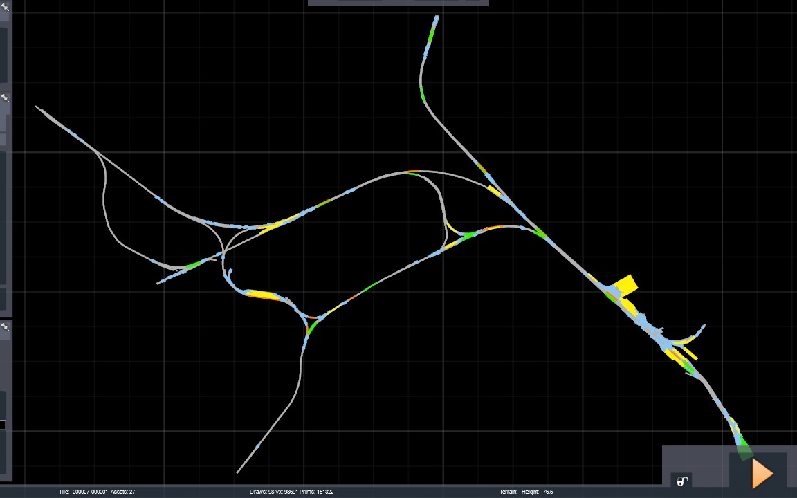Expand the top-left collapsed side panel
The width and height of the screenshot is (797, 498).
pyautogui.click(x=4, y=55)
